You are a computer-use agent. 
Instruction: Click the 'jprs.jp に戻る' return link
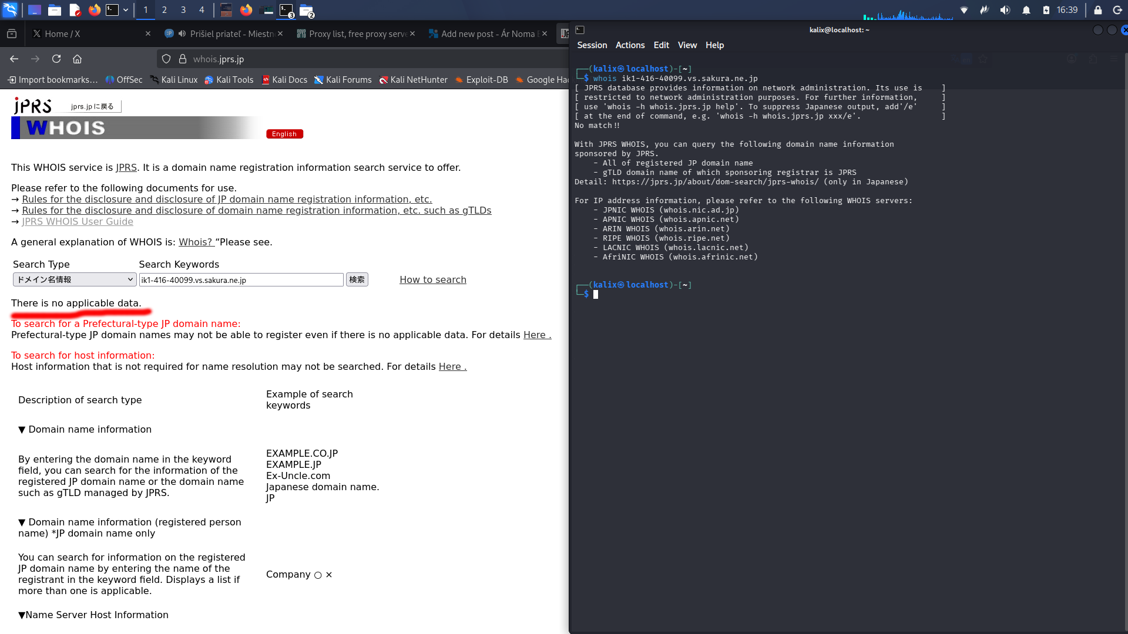pyautogui.click(x=92, y=106)
